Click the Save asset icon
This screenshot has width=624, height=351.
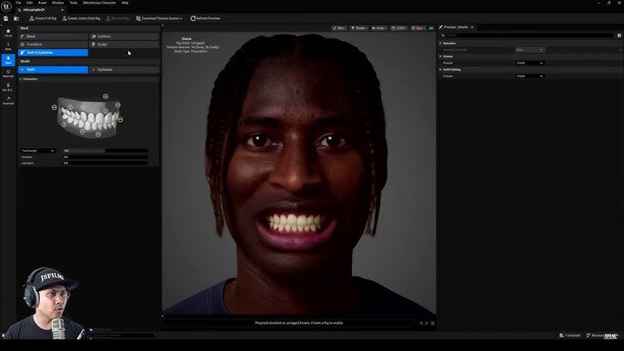[5, 18]
